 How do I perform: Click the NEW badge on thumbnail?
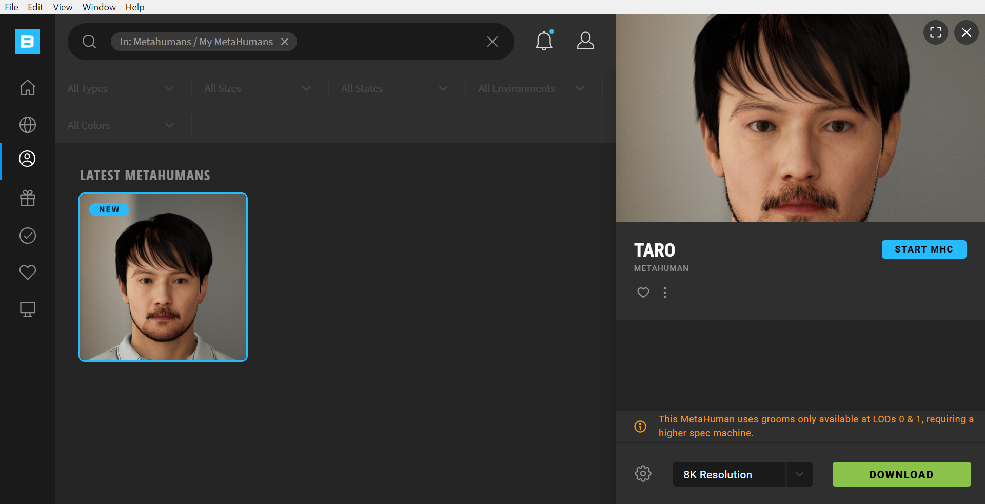point(109,209)
